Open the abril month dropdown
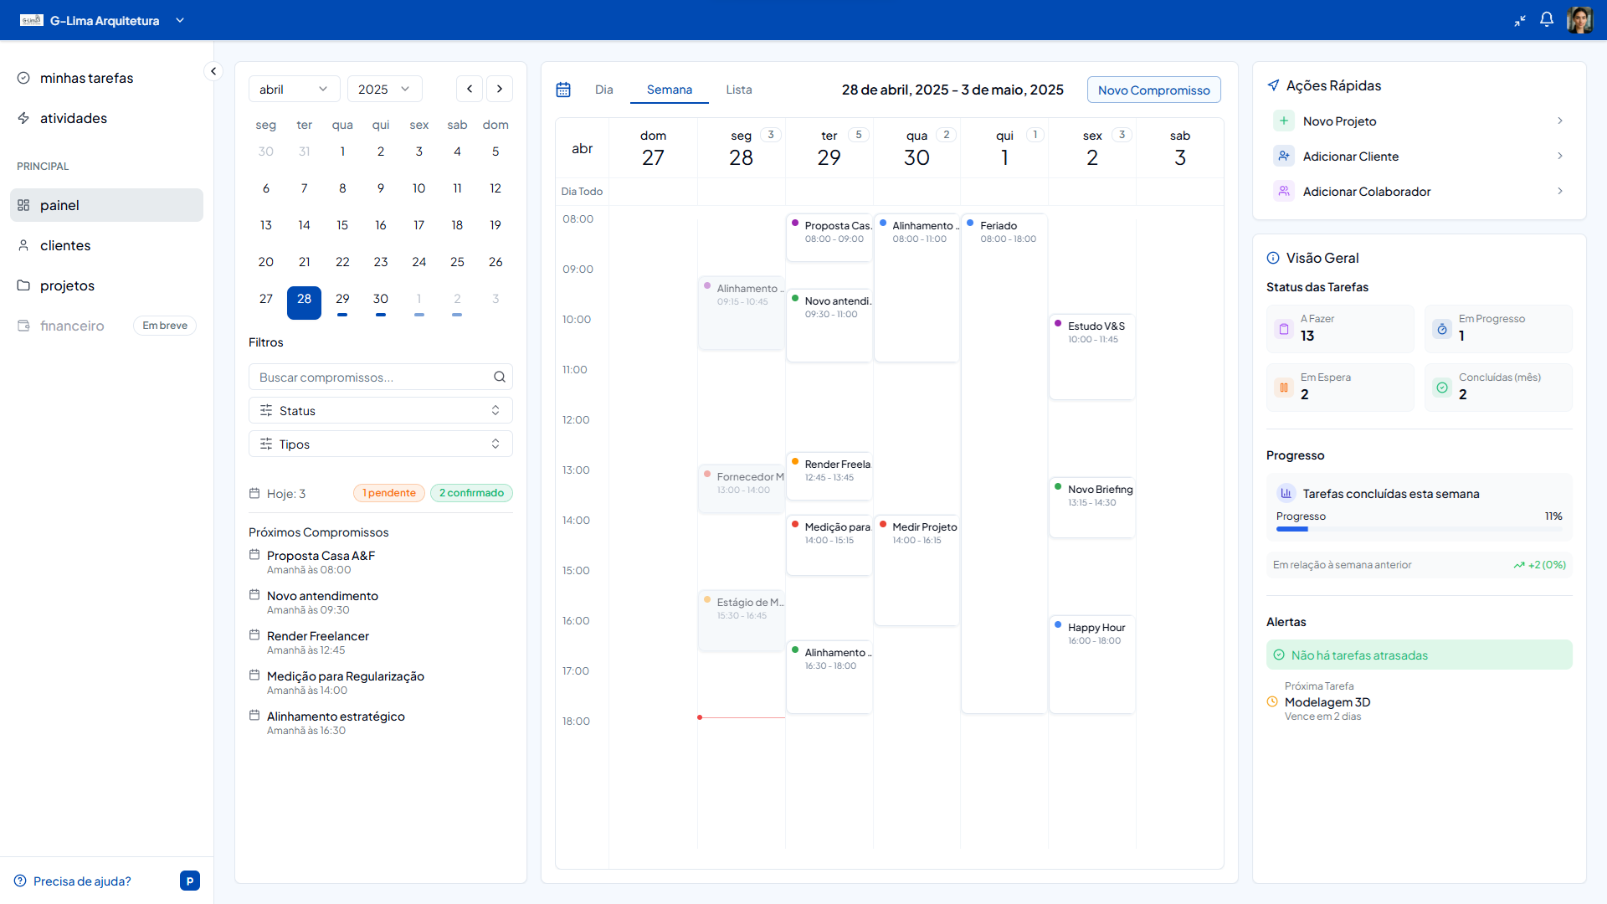Screen dimensions: 1607x904 [x=294, y=89]
